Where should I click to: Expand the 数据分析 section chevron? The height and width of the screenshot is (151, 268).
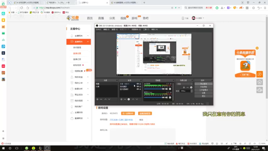(88, 89)
